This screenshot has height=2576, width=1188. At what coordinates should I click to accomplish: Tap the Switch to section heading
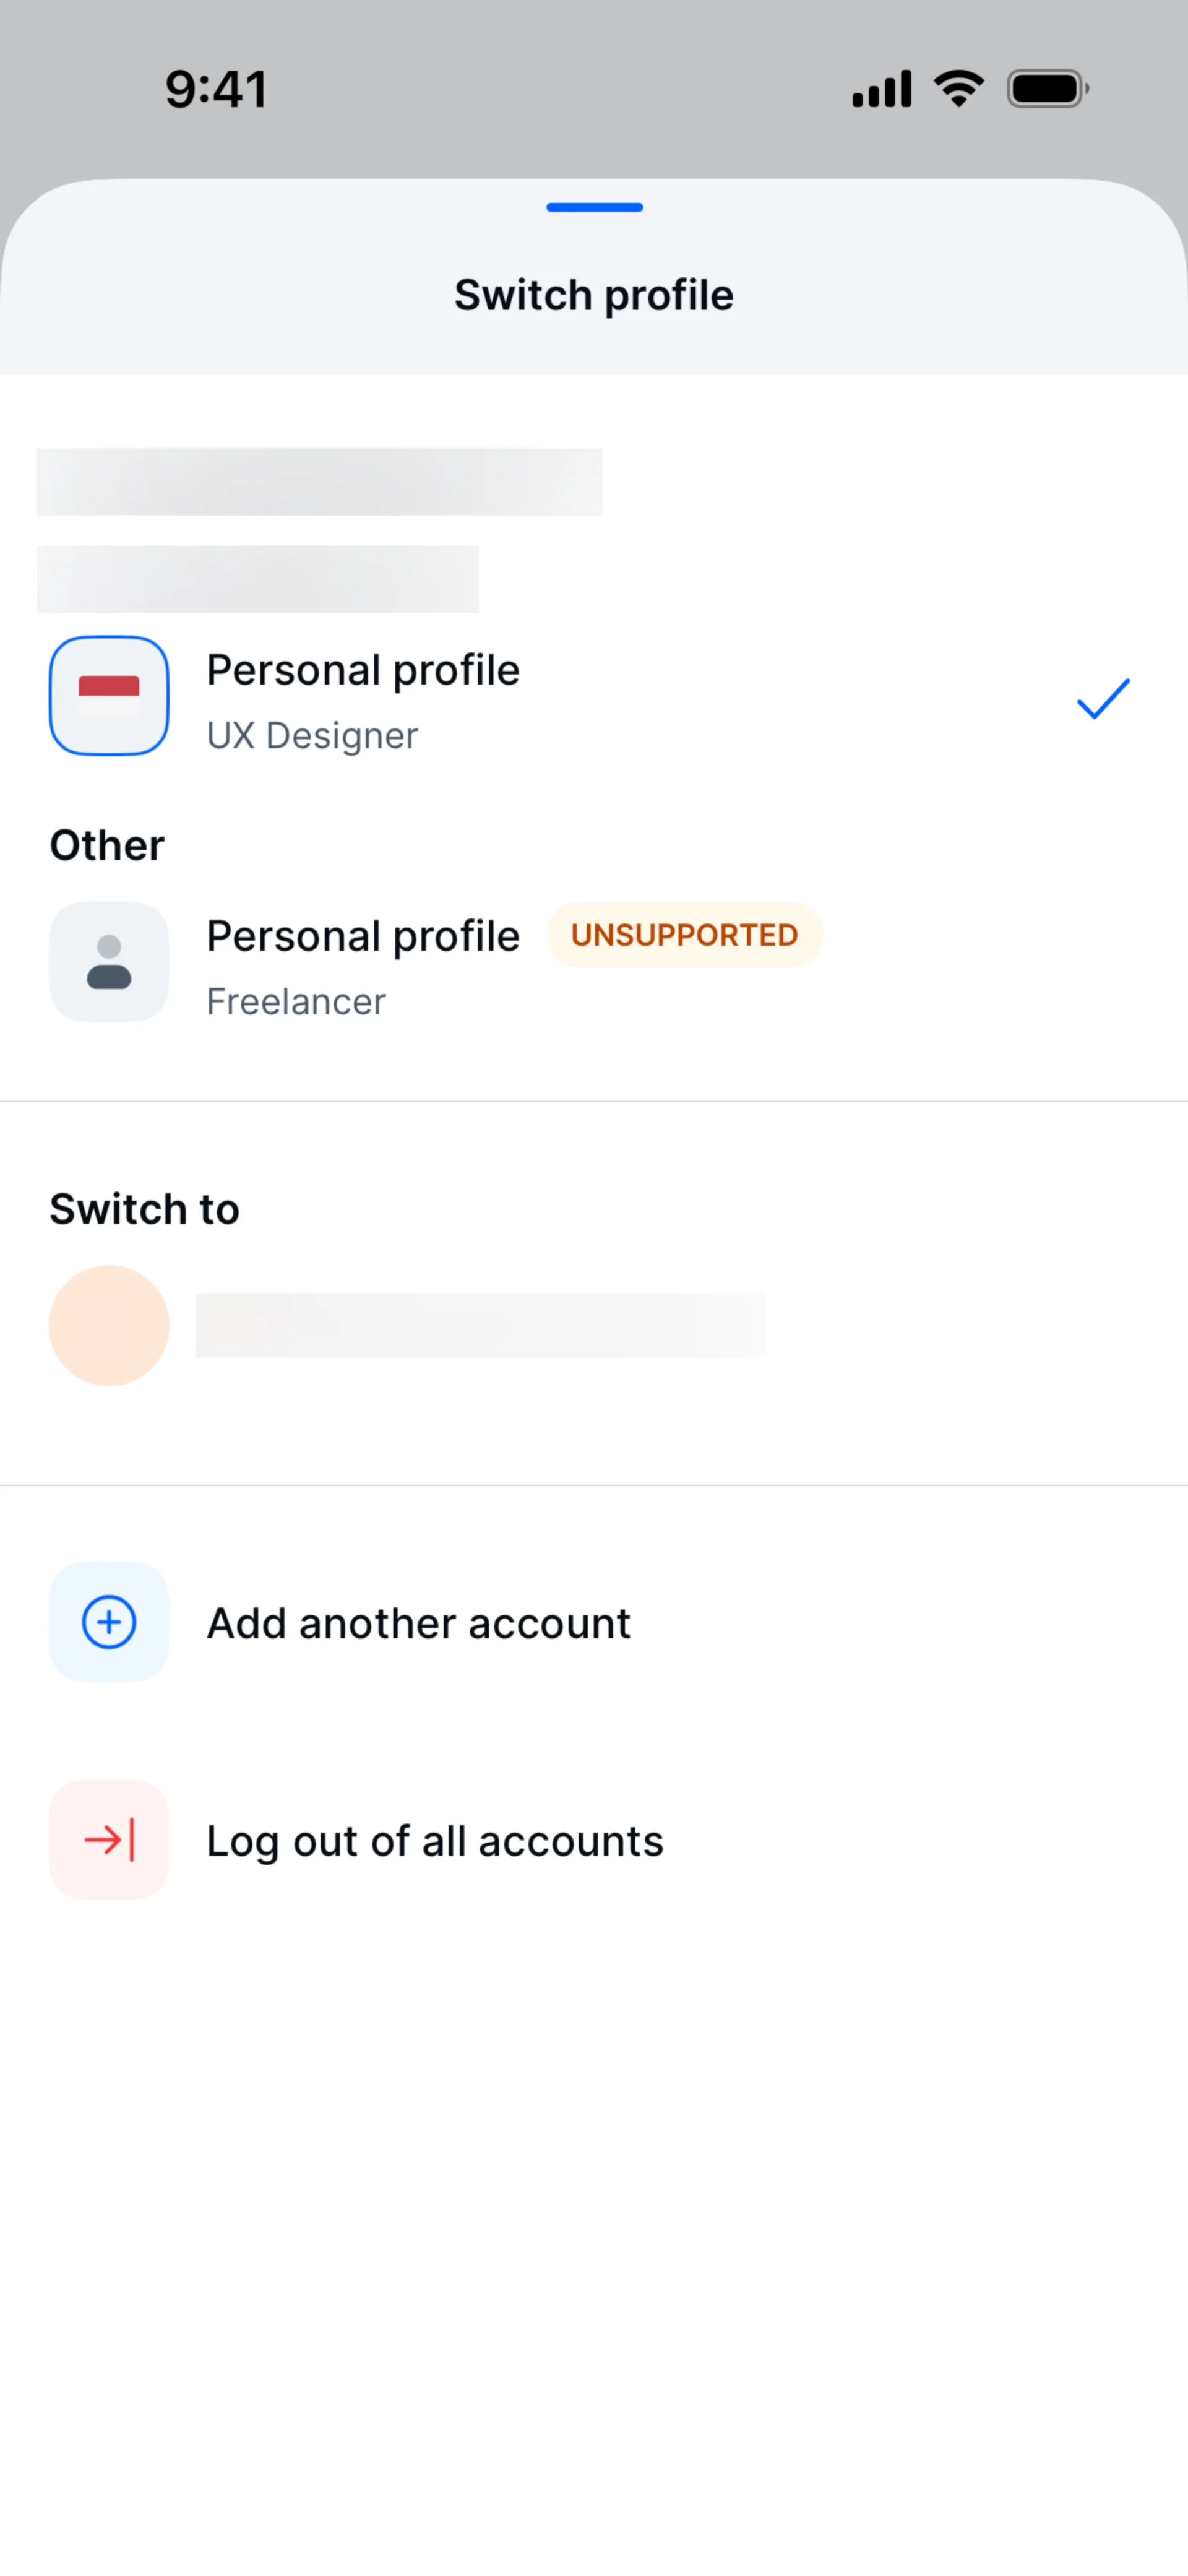coord(145,1209)
